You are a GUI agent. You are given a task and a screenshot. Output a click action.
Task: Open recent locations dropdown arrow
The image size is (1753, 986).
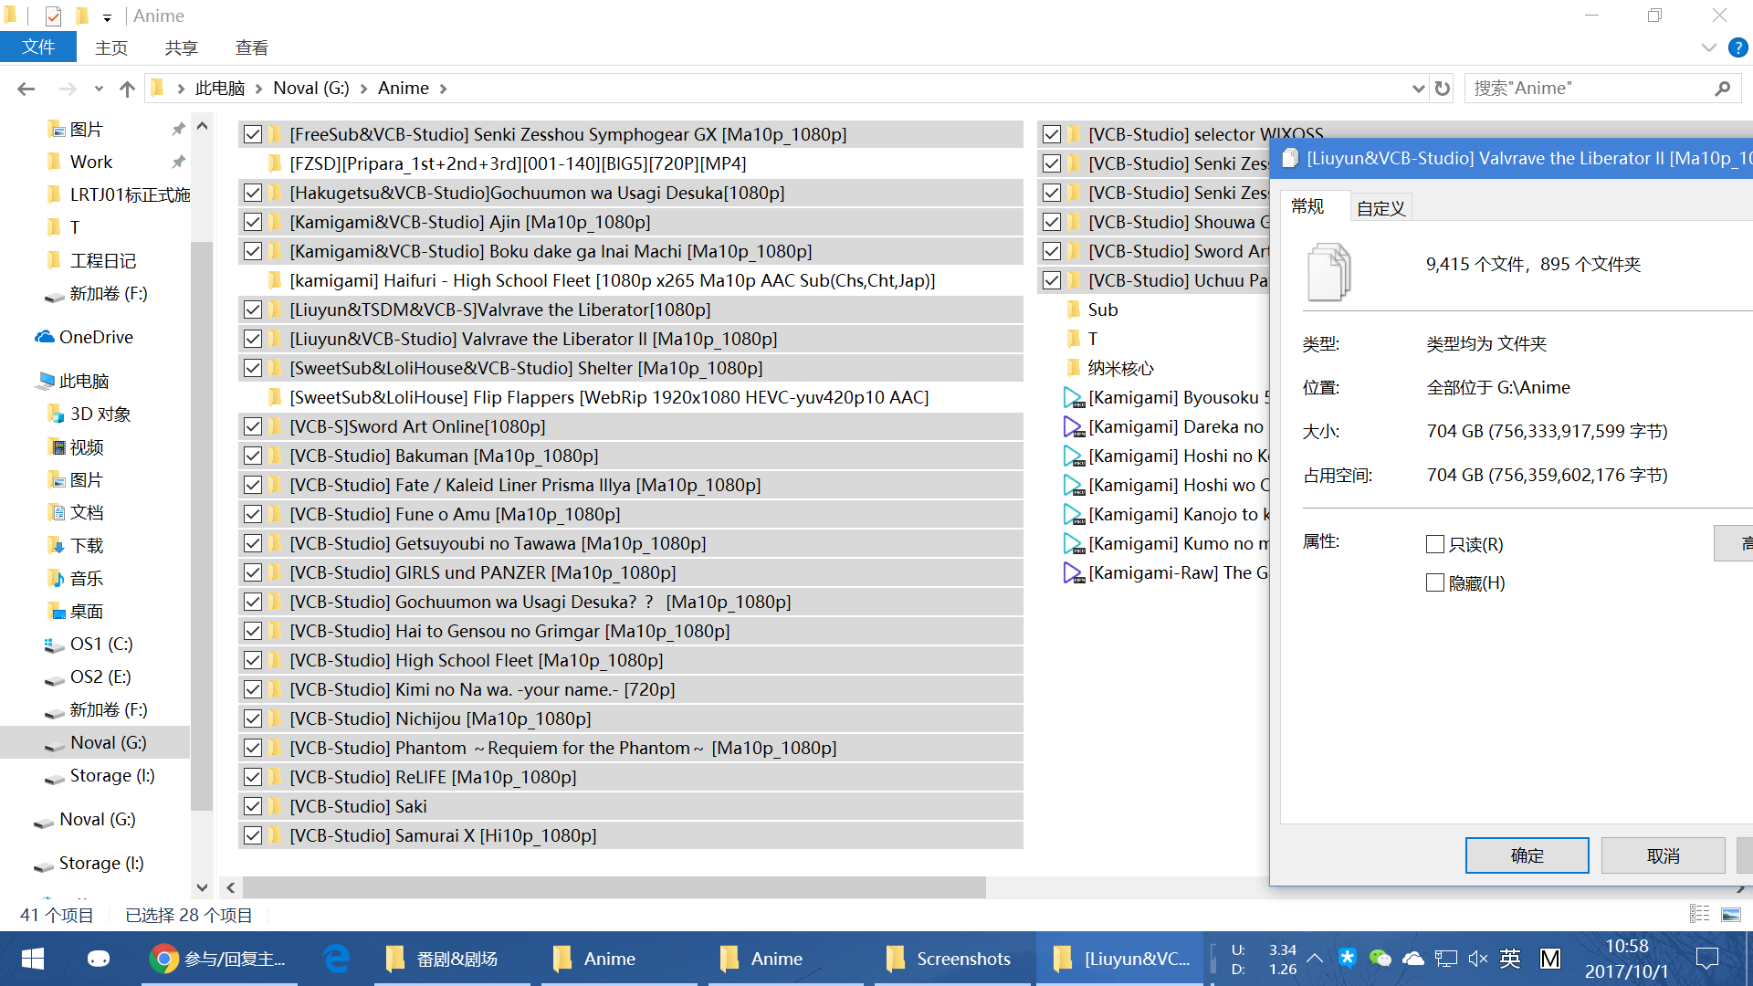[x=99, y=89]
